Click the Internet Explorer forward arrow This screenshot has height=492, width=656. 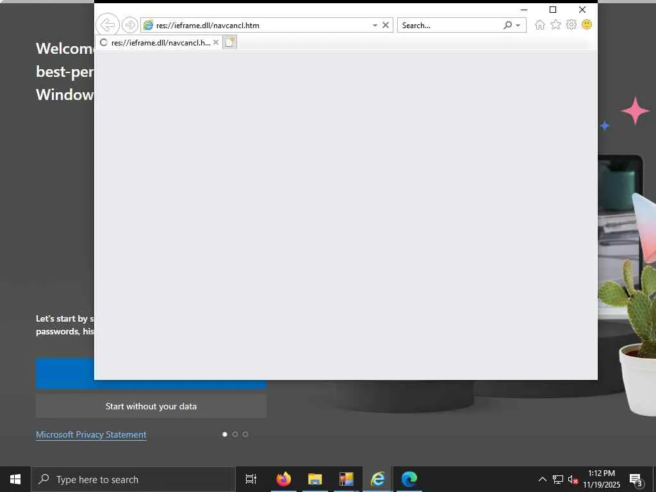pyautogui.click(x=129, y=25)
